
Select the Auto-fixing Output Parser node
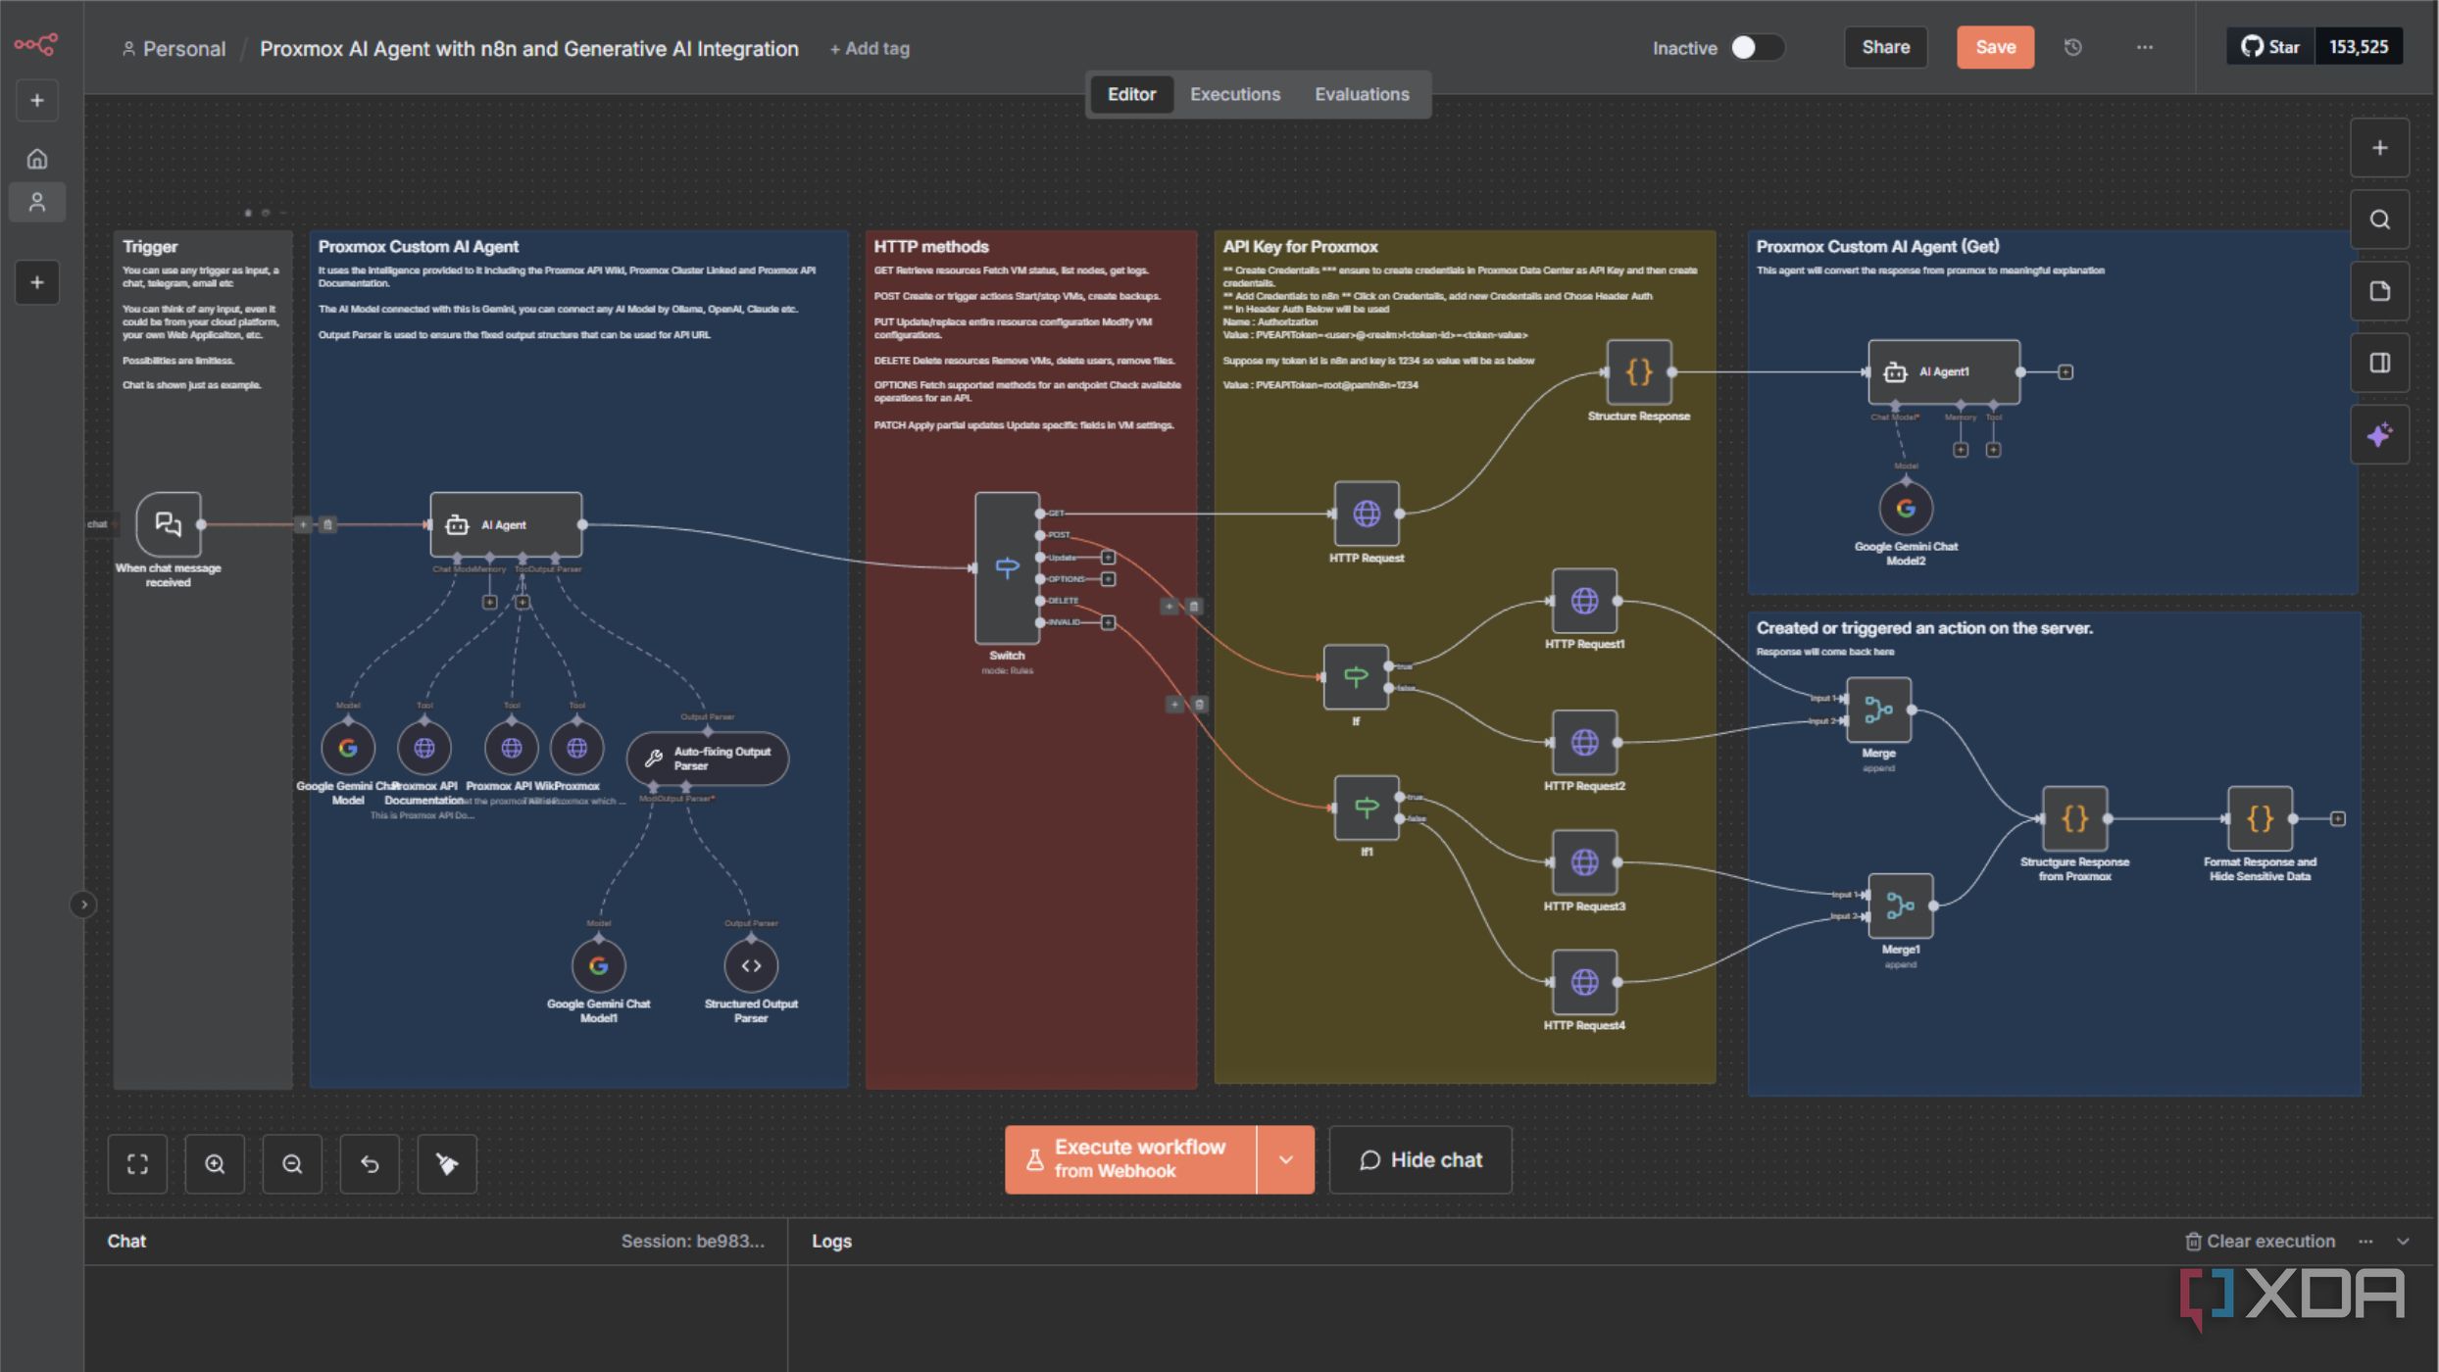[x=707, y=759]
